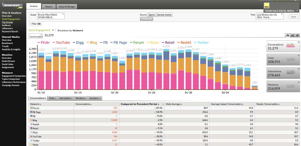Click info icon next to Social Engagement title

pyautogui.click(x=53, y=30)
